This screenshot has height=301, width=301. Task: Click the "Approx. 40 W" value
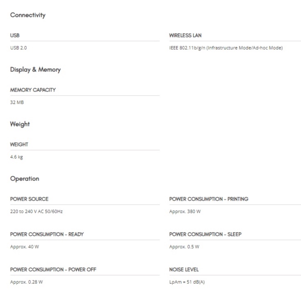(x=25, y=247)
